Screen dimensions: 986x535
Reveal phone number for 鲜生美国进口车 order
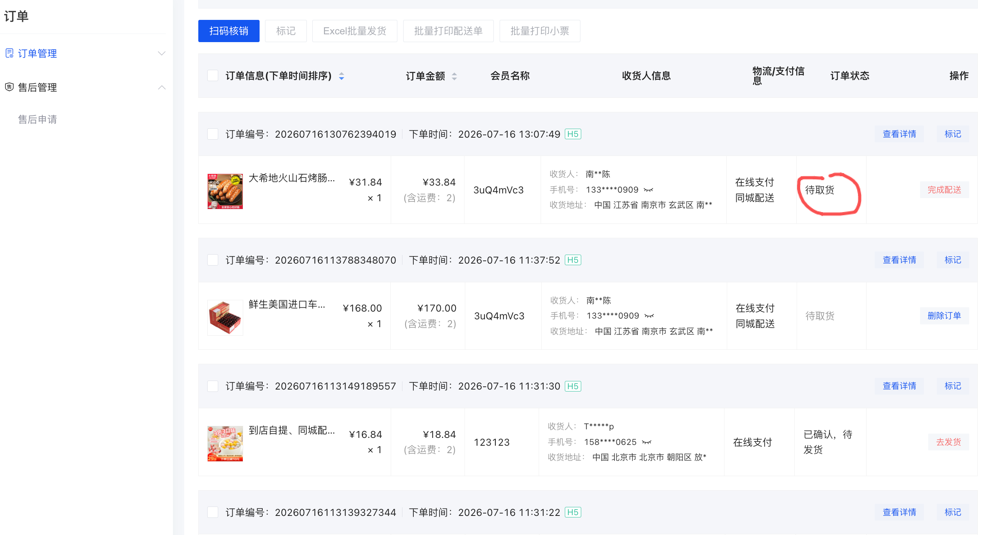tap(649, 316)
